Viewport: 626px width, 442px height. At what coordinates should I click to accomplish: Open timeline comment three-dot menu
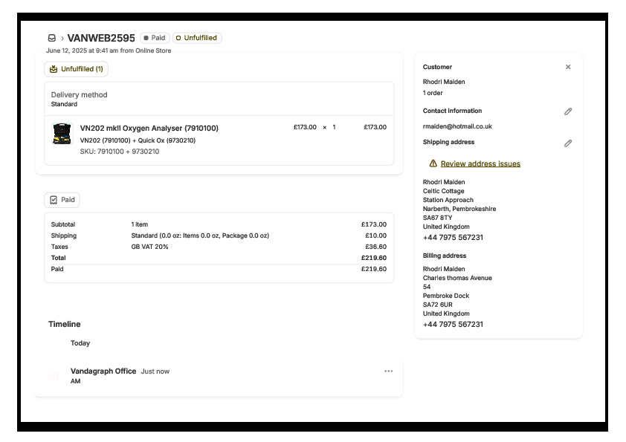tap(388, 371)
